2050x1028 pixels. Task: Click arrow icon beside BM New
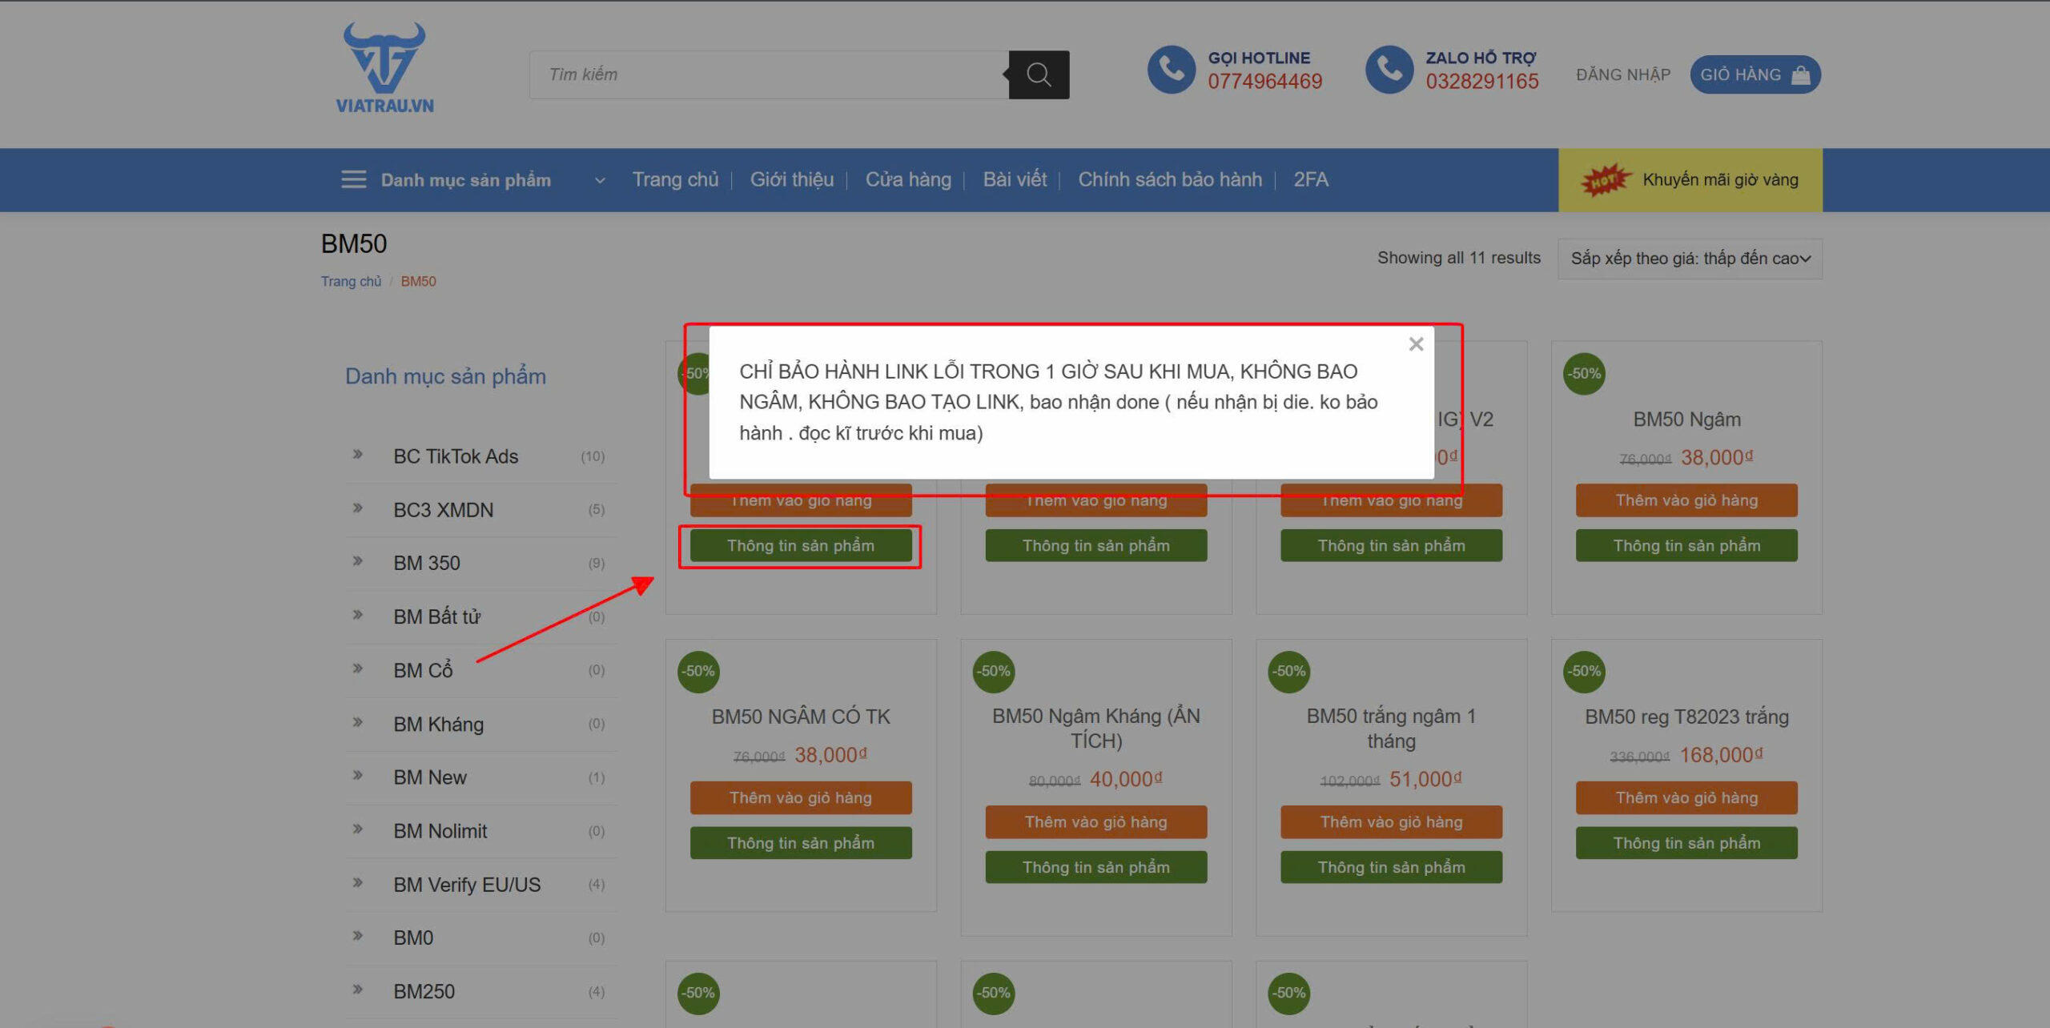tap(358, 775)
